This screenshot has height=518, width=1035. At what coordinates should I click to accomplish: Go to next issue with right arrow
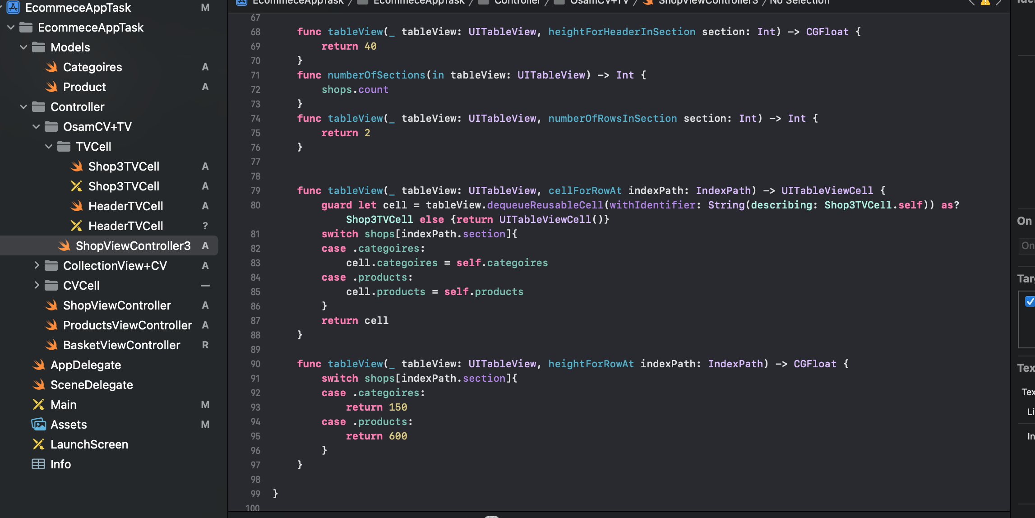pos(999,2)
